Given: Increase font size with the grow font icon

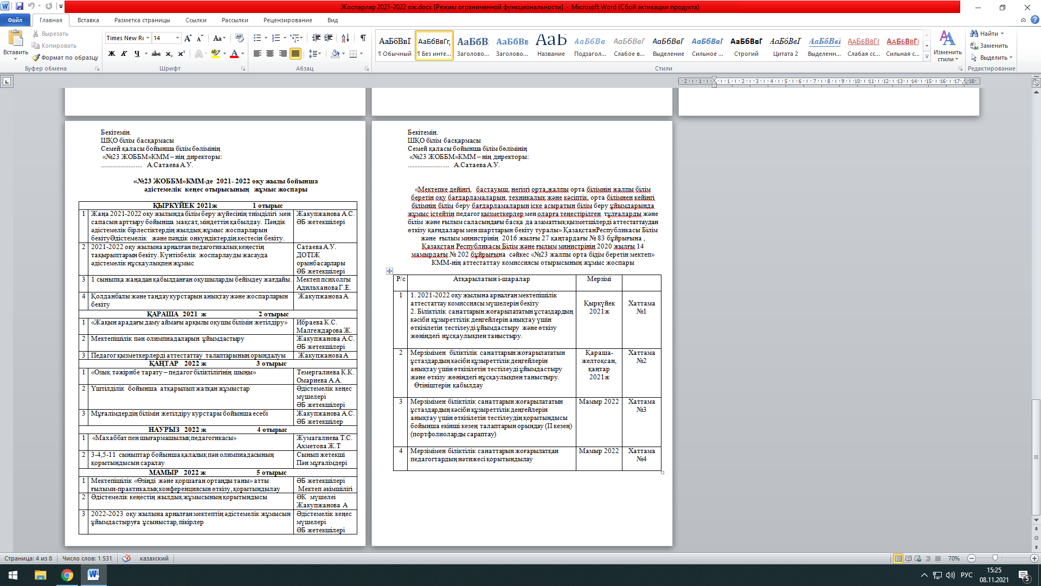Looking at the screenshot, I should coord(188,38).
